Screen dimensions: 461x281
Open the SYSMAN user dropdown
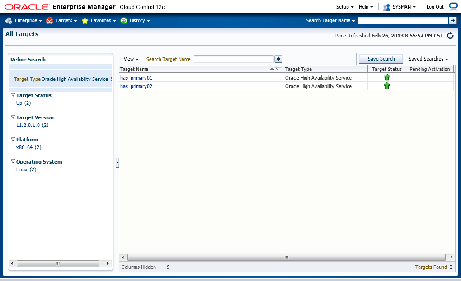tap(404, 7)
